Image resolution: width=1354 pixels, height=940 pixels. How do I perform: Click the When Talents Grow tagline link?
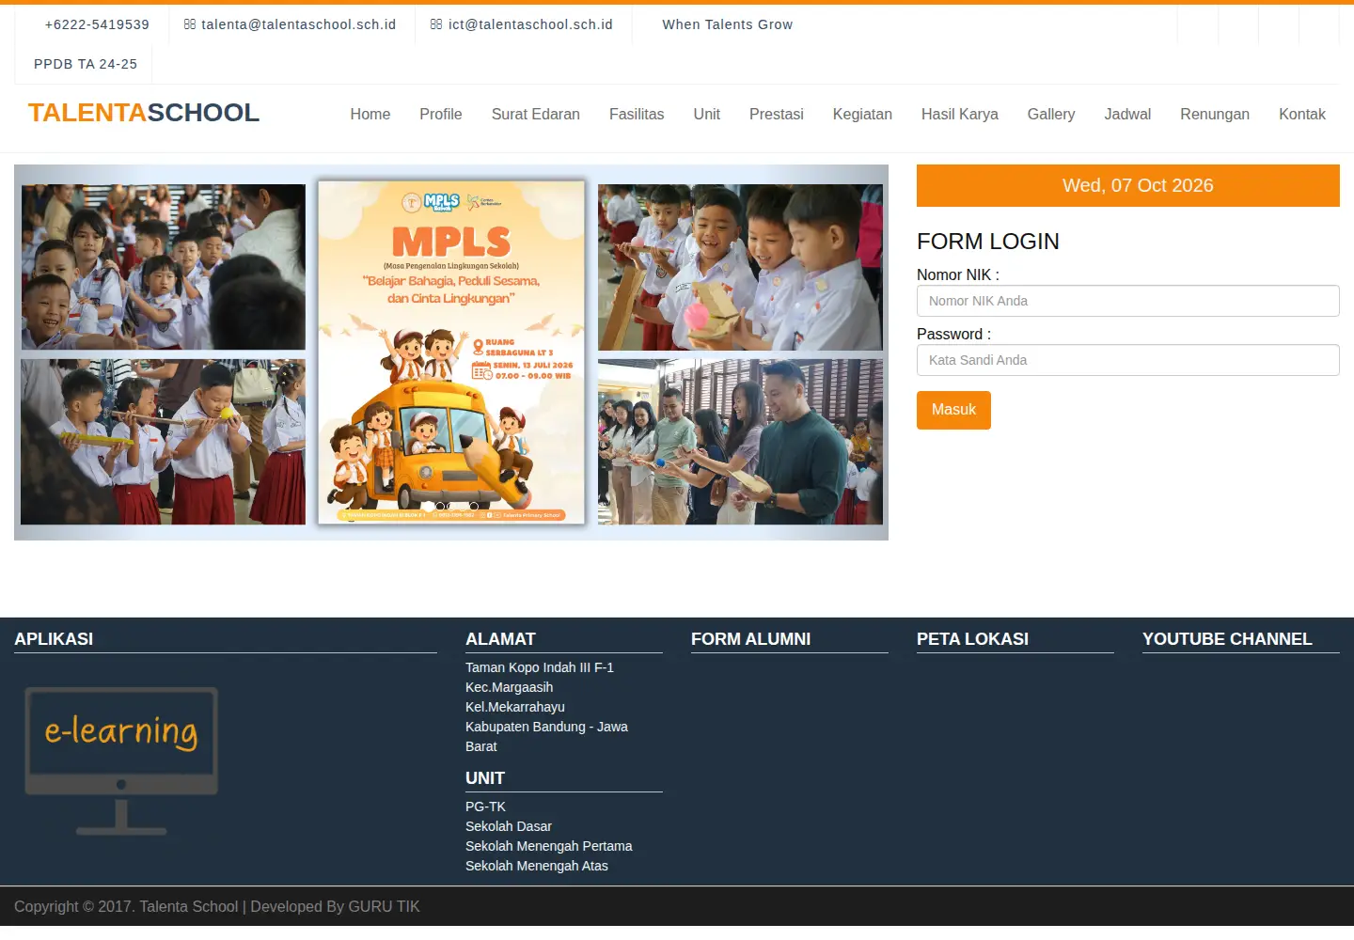728,24
